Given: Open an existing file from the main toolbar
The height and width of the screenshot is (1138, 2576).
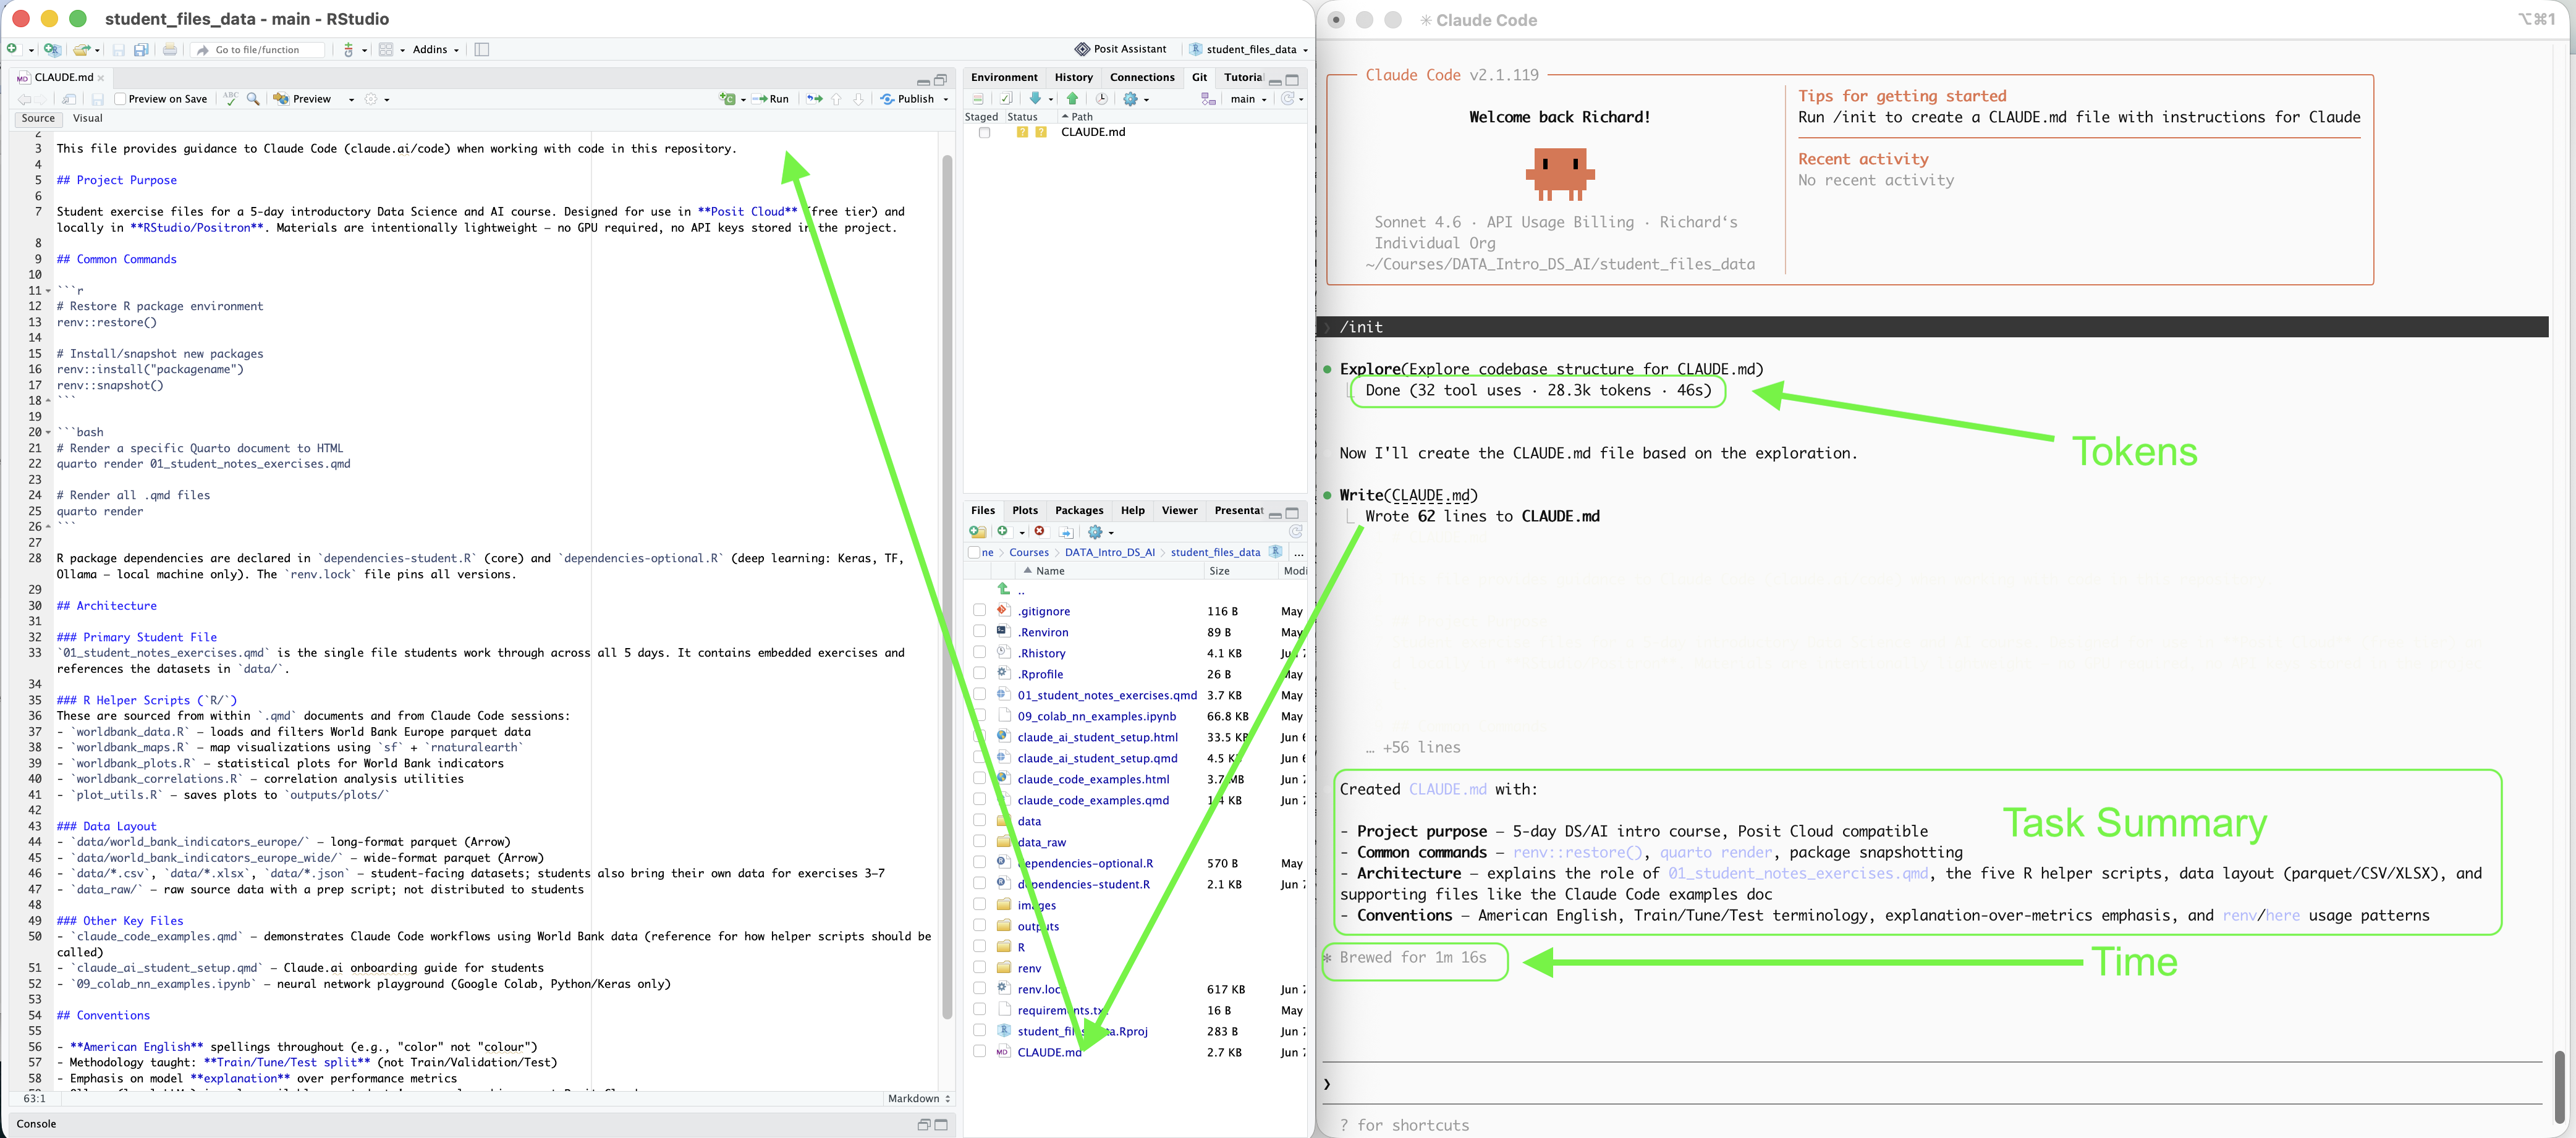Looking at the screenshot, I should click(x=82, y=49).
